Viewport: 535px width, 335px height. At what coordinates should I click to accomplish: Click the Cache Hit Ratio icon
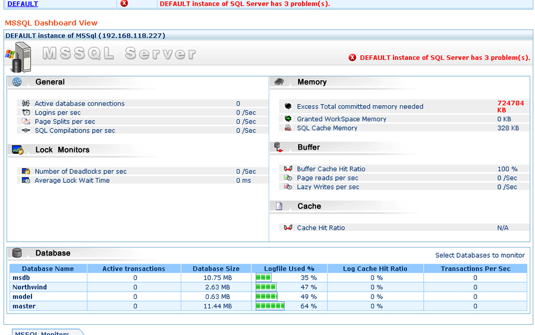[x=288, y=227]
